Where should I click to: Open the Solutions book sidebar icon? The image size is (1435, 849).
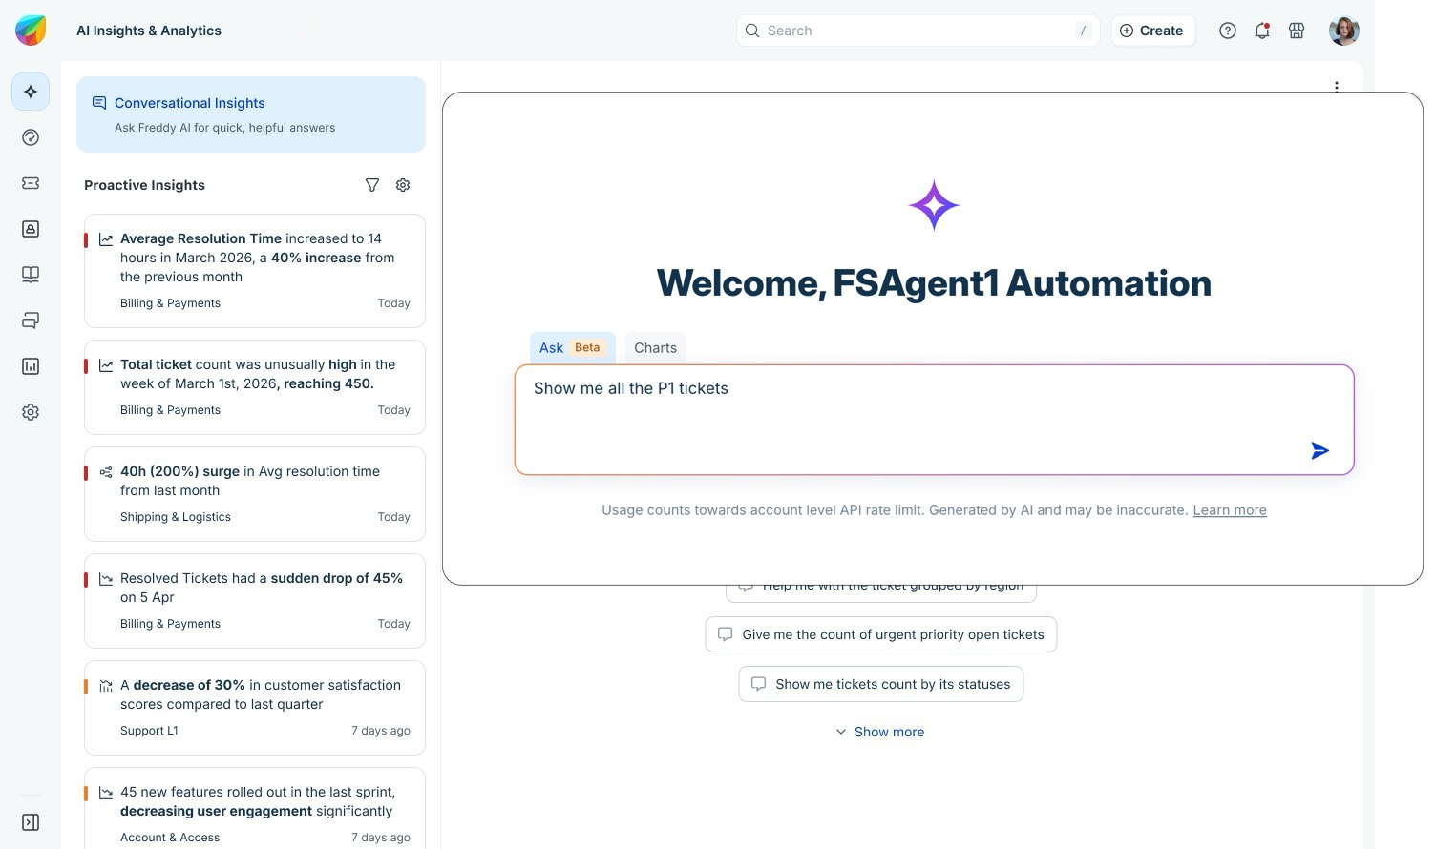pyautogui.click(x=31, y=275)
